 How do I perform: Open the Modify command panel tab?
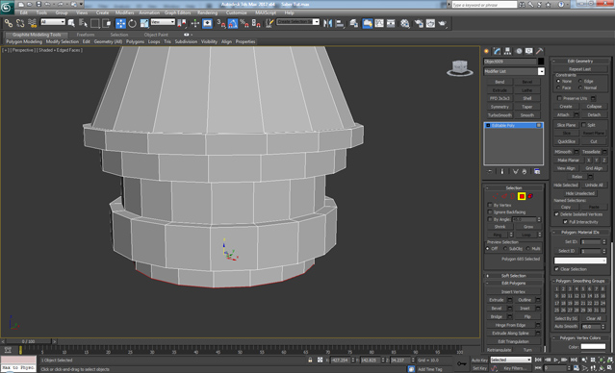point(498,51)
